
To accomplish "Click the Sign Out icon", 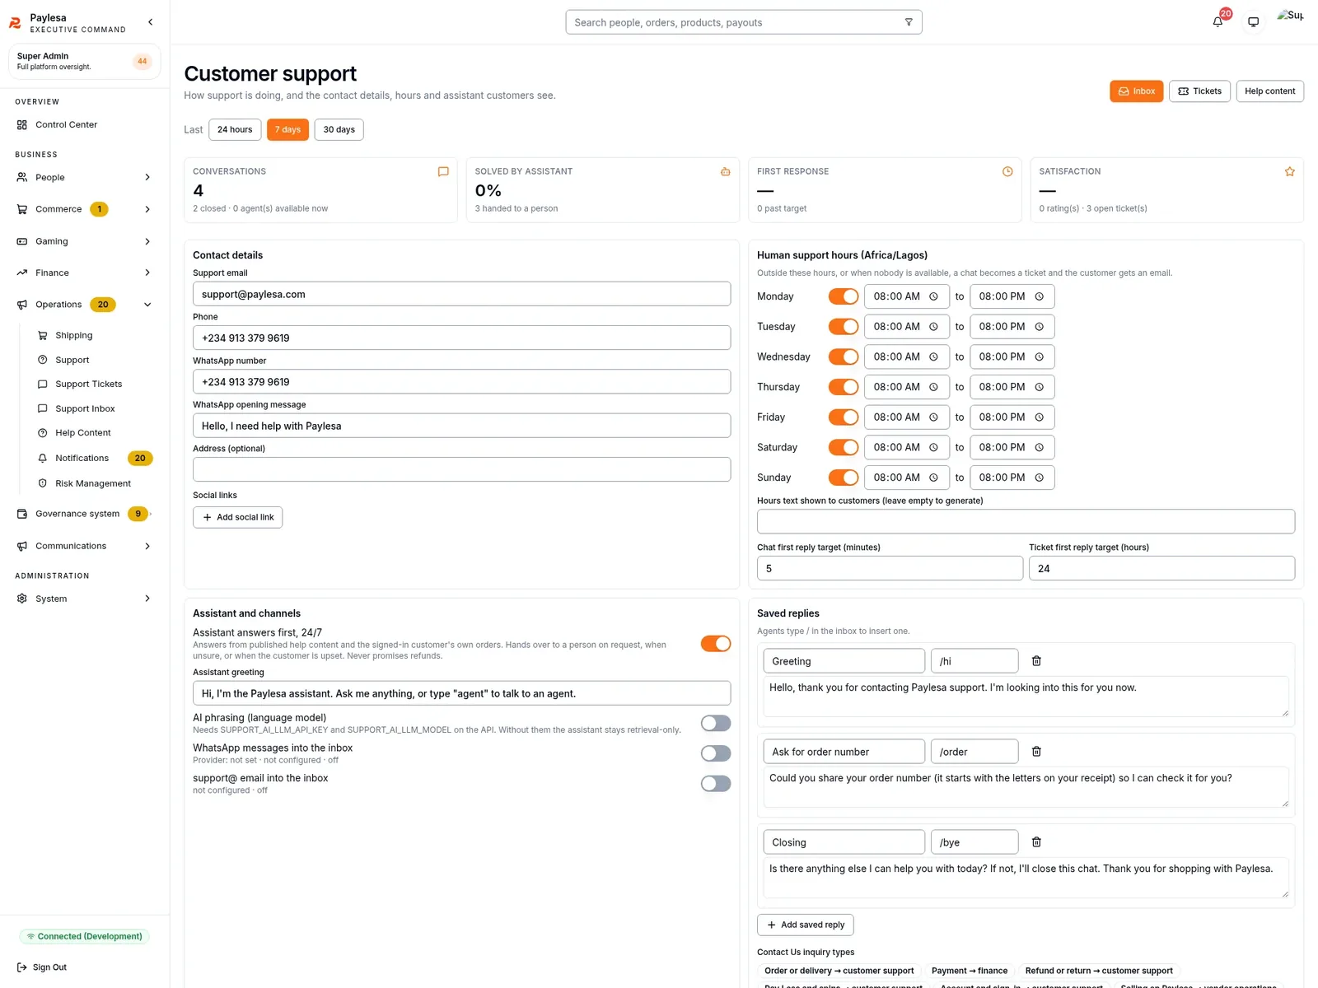I will coord(22,967).
